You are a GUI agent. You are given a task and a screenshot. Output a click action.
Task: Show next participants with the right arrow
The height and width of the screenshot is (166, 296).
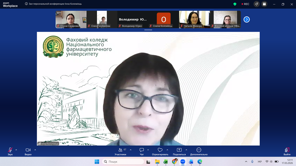(246, 19)
